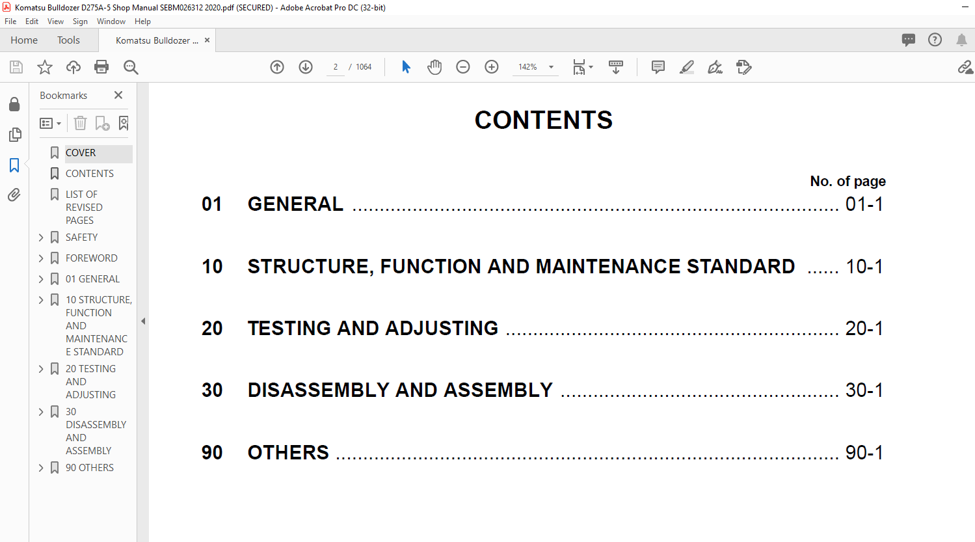Image resolution: width=975 pixels, height=542 pixels.
Task: Open zoom level dropdown arrow
Action: point(551,67)
